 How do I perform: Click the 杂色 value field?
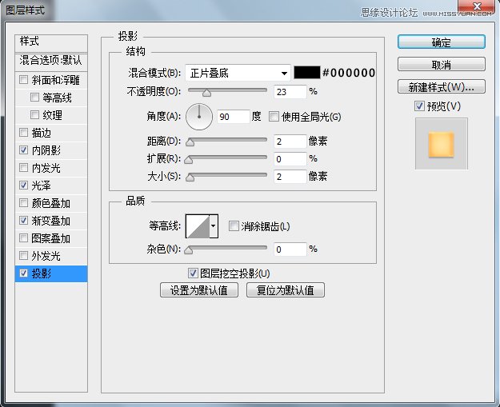click(290, 249)
